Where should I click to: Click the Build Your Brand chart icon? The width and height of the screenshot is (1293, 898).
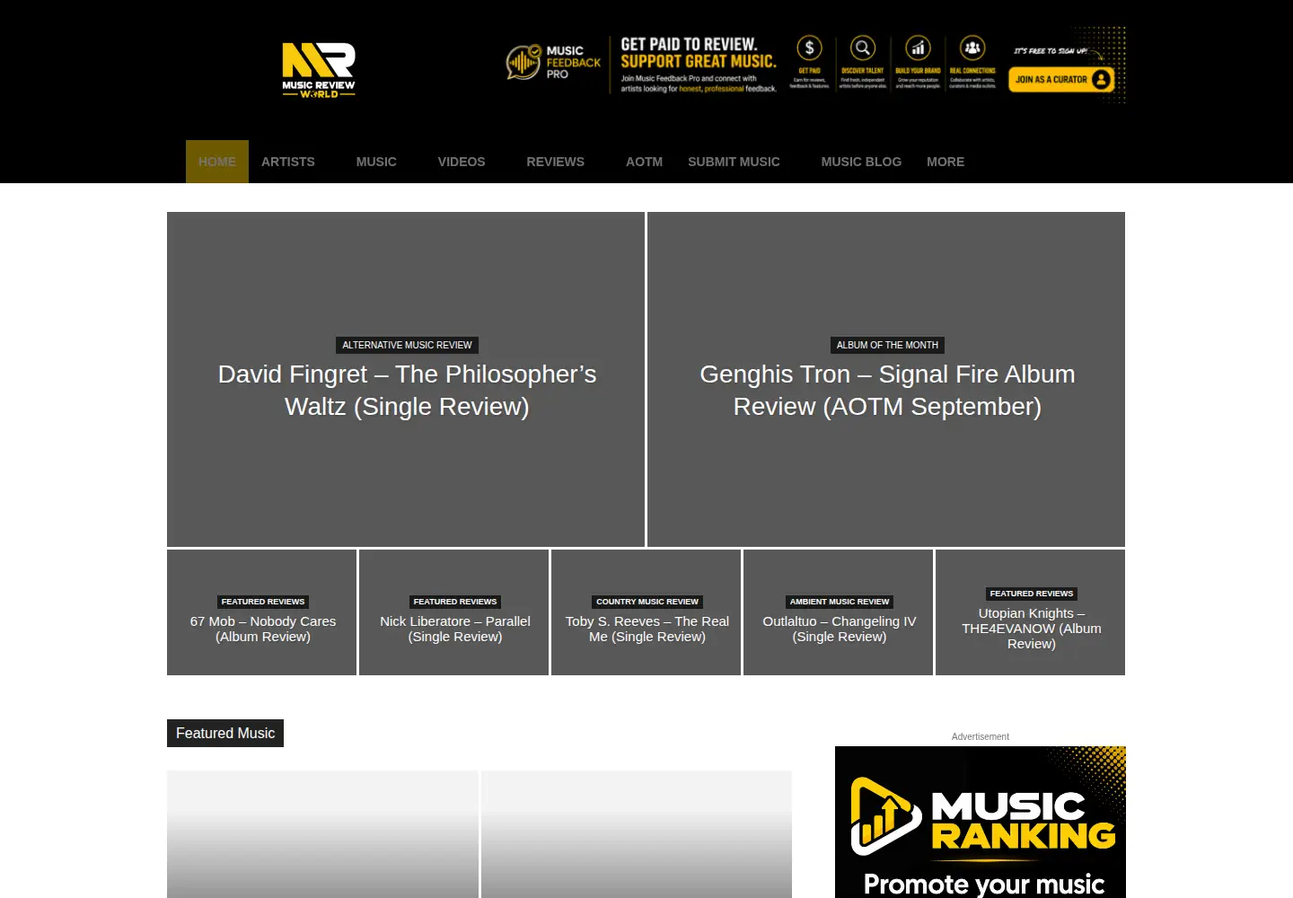[918, 48]
